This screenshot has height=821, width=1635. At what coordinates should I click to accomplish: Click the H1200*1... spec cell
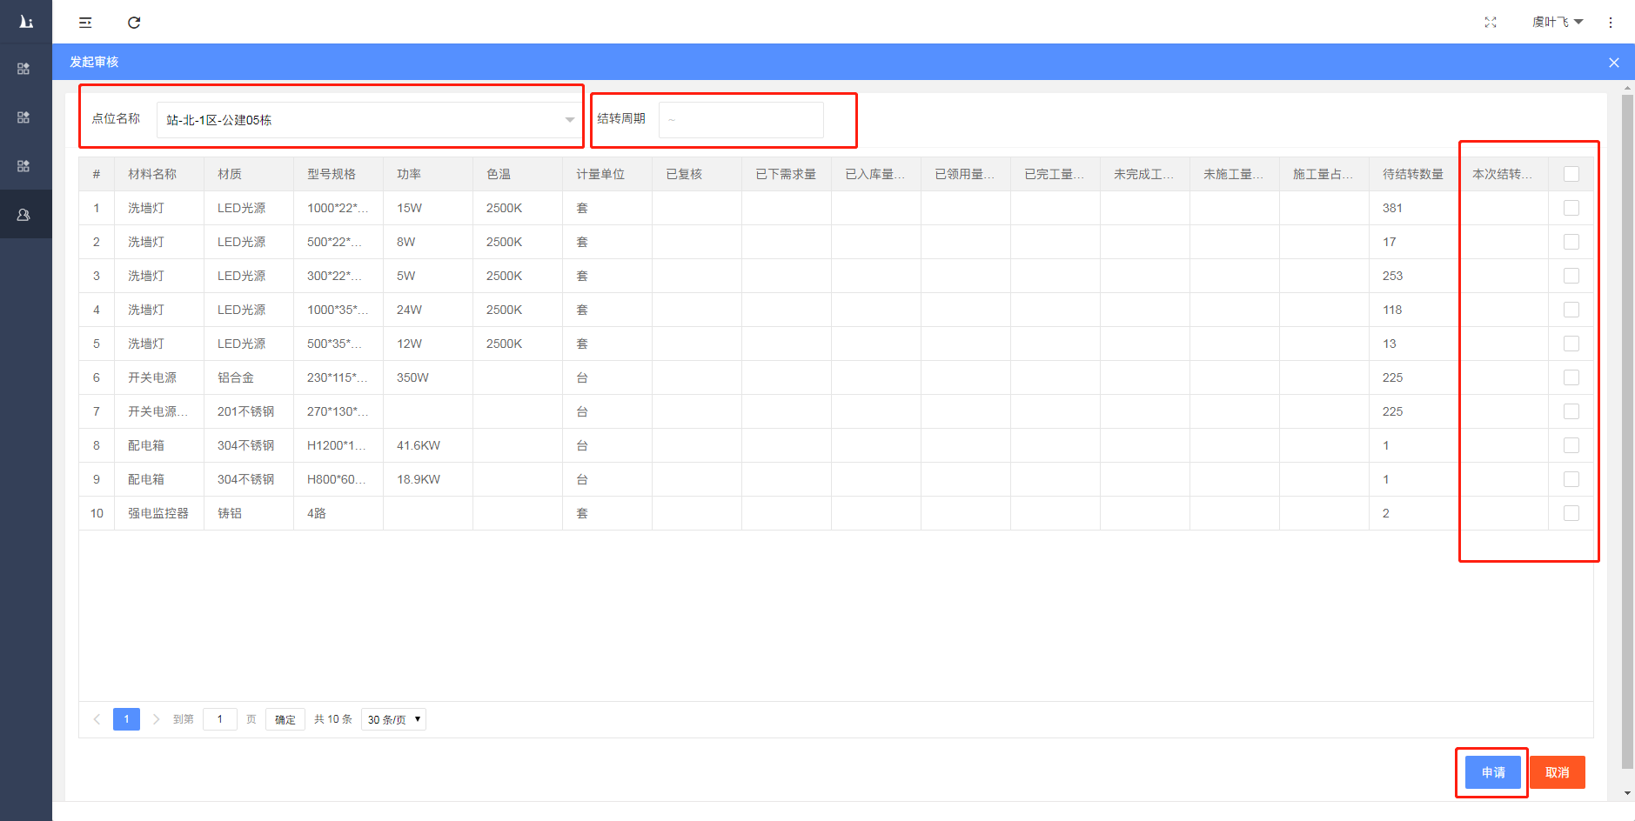point(337,445)
